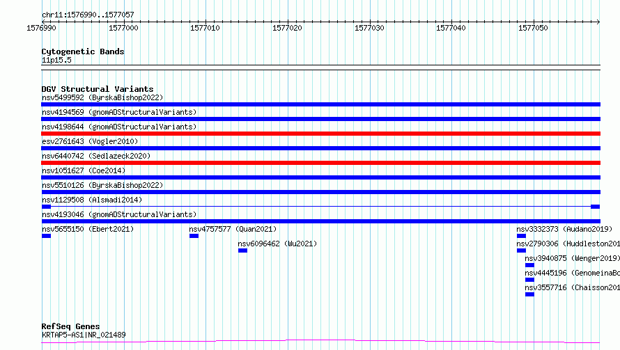Click the nsv5499592 (ByrskaBishop2022) label
This screenshot has width=620, height=350.
point(102,97)
